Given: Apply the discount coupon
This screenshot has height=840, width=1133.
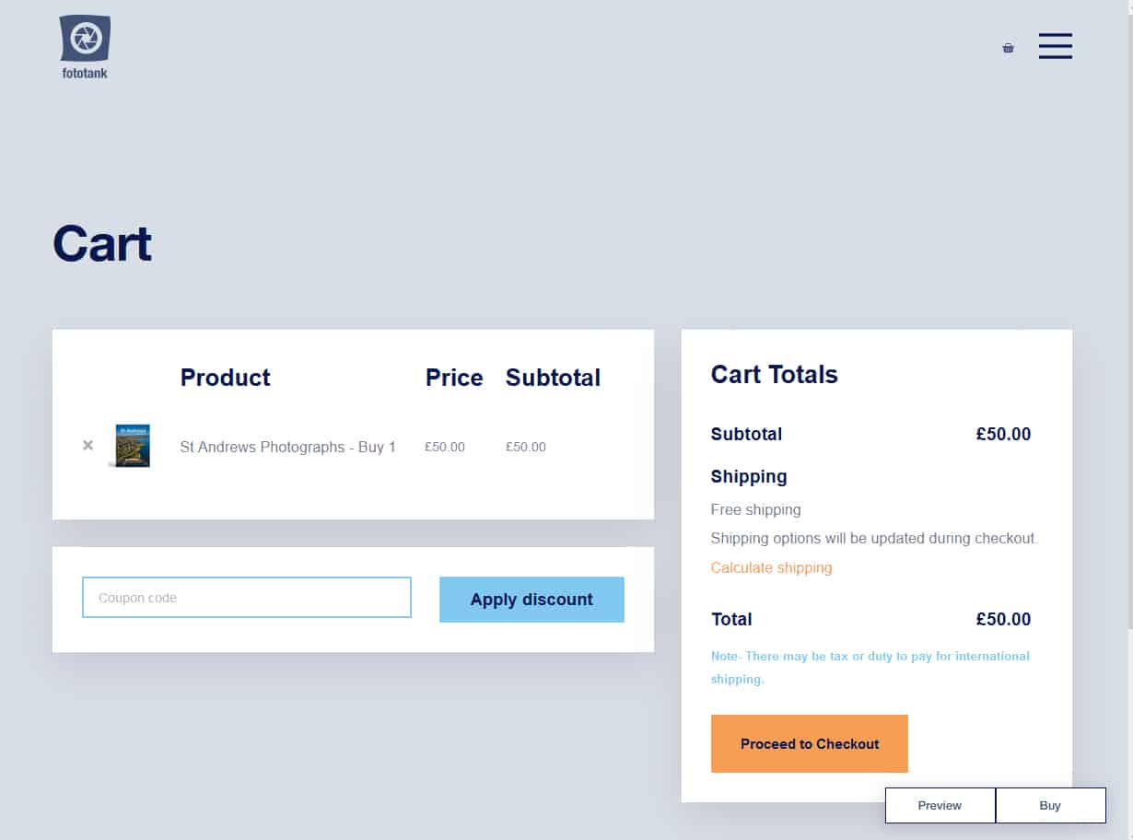Looking at the screenshot, I should click(531, 600).
